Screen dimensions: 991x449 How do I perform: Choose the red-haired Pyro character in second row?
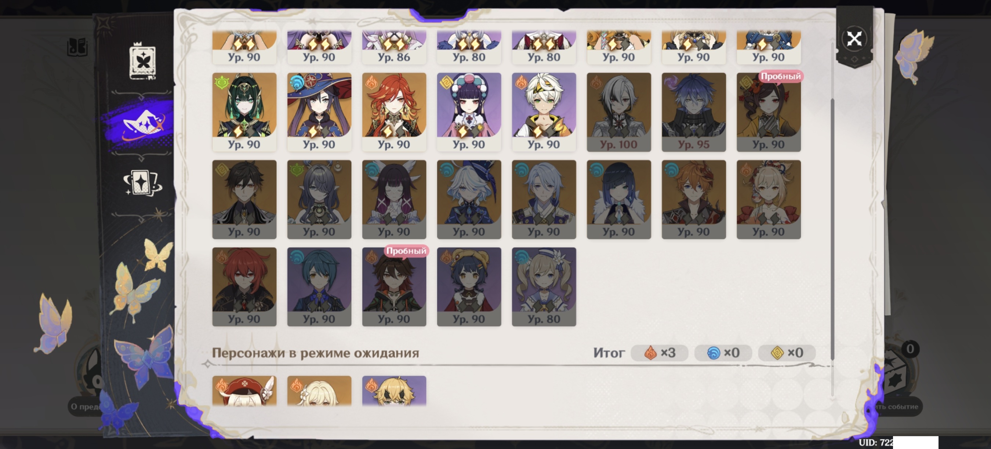pyautogui.click(x=394, y=112)
